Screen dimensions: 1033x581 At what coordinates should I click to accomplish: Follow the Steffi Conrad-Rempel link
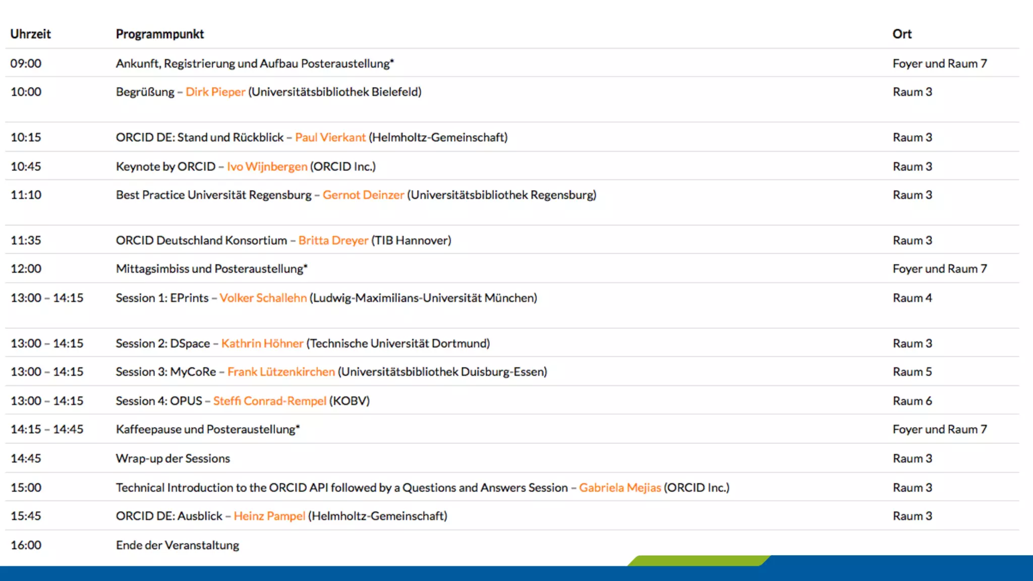pos(270,401)
